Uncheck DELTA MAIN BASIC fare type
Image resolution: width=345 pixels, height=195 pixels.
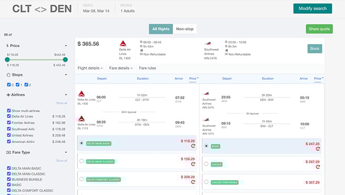tap(9, 168)
